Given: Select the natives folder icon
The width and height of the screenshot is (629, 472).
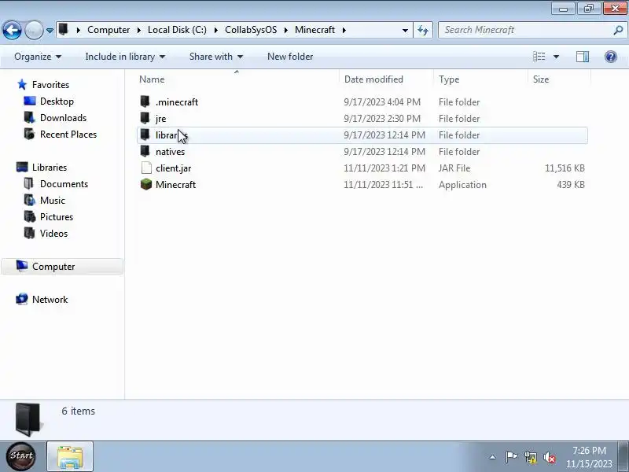Looking at the screenshot, I should coord(145,151).
